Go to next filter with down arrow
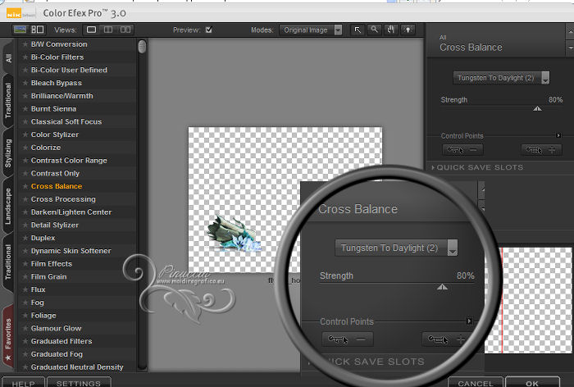574x387 pixels. coord(570,48)
